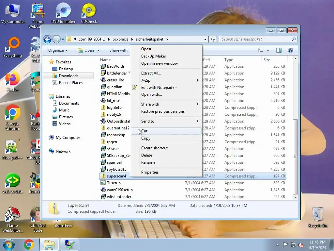The height and width of the screenshot is (251, 334).
Task: Choose Copy from context menu
Action: (166, 138)
